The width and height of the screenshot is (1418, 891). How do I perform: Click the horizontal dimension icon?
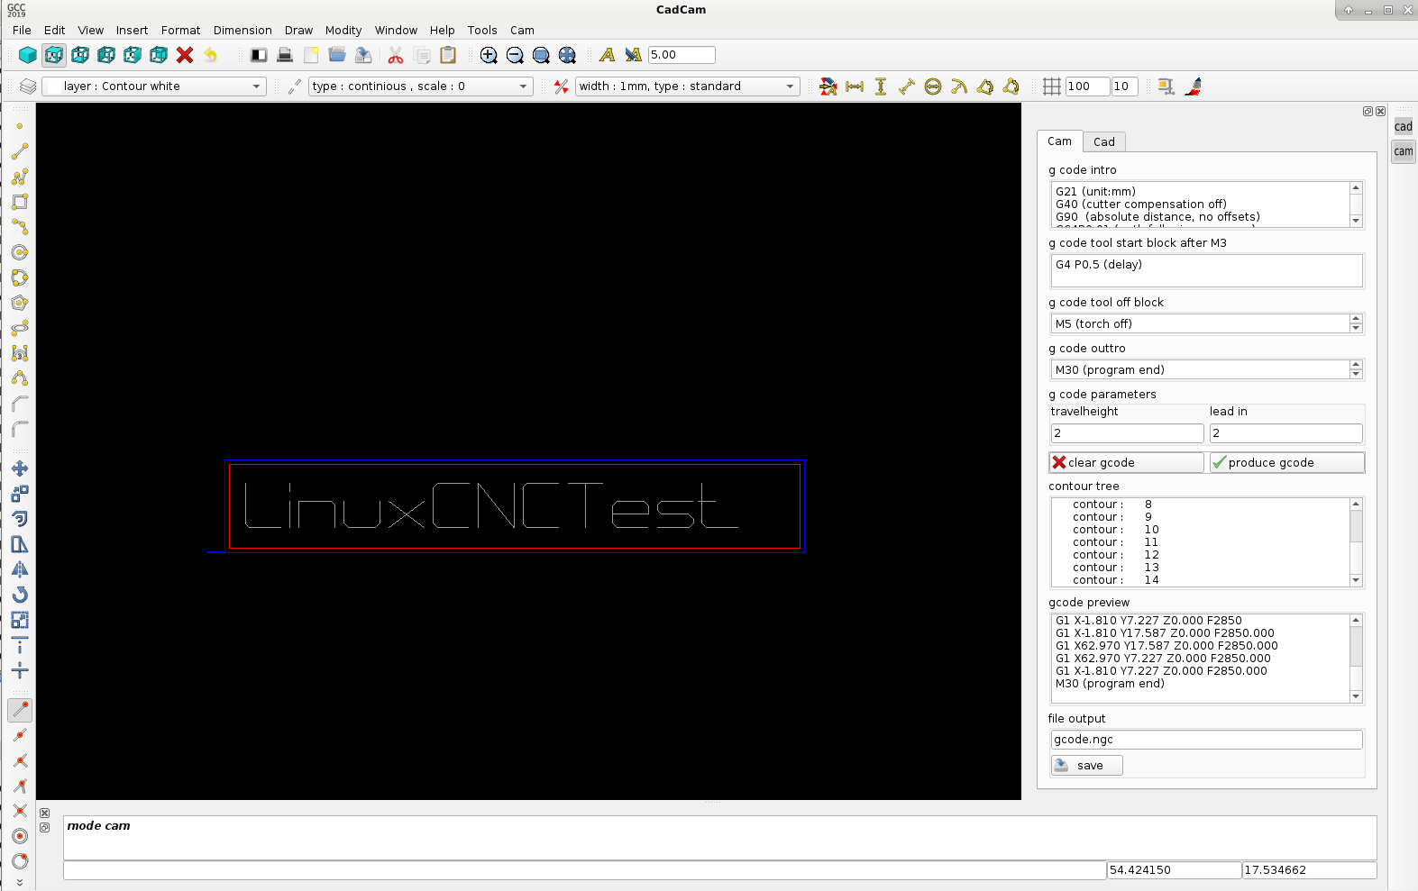855,86
